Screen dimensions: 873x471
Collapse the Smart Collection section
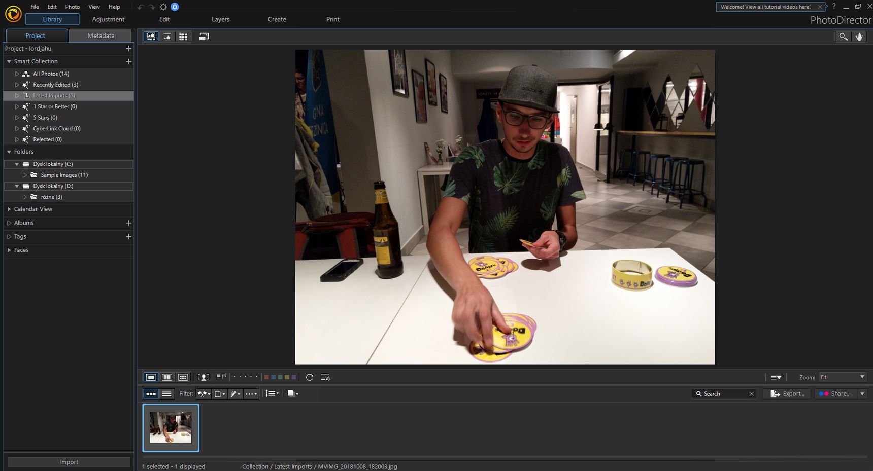point(9,61)
